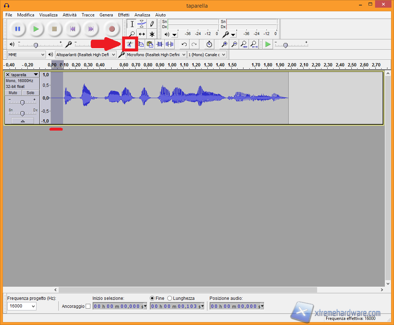Open the Effetti menu
The image size is (394, 325).
124,15
